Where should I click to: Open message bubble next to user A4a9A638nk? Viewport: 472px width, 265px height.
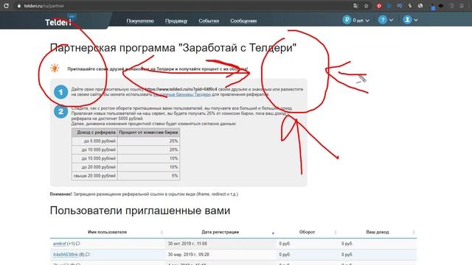[87, 255]
